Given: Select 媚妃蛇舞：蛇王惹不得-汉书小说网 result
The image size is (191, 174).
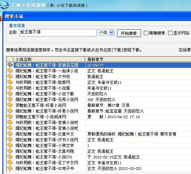Looking at the screenshot, I should point(47,140).
